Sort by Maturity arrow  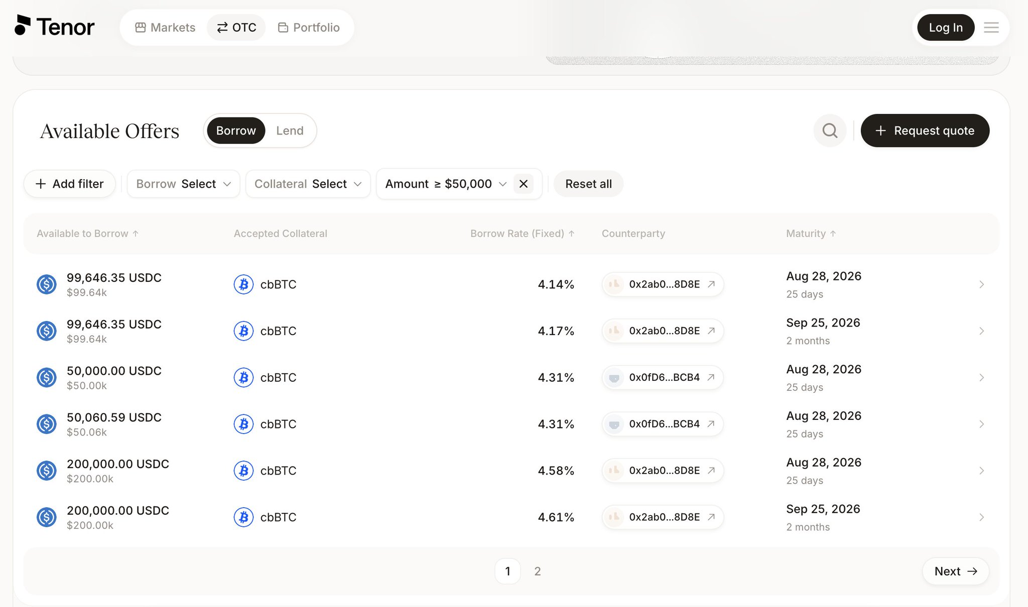pos(833,234)
